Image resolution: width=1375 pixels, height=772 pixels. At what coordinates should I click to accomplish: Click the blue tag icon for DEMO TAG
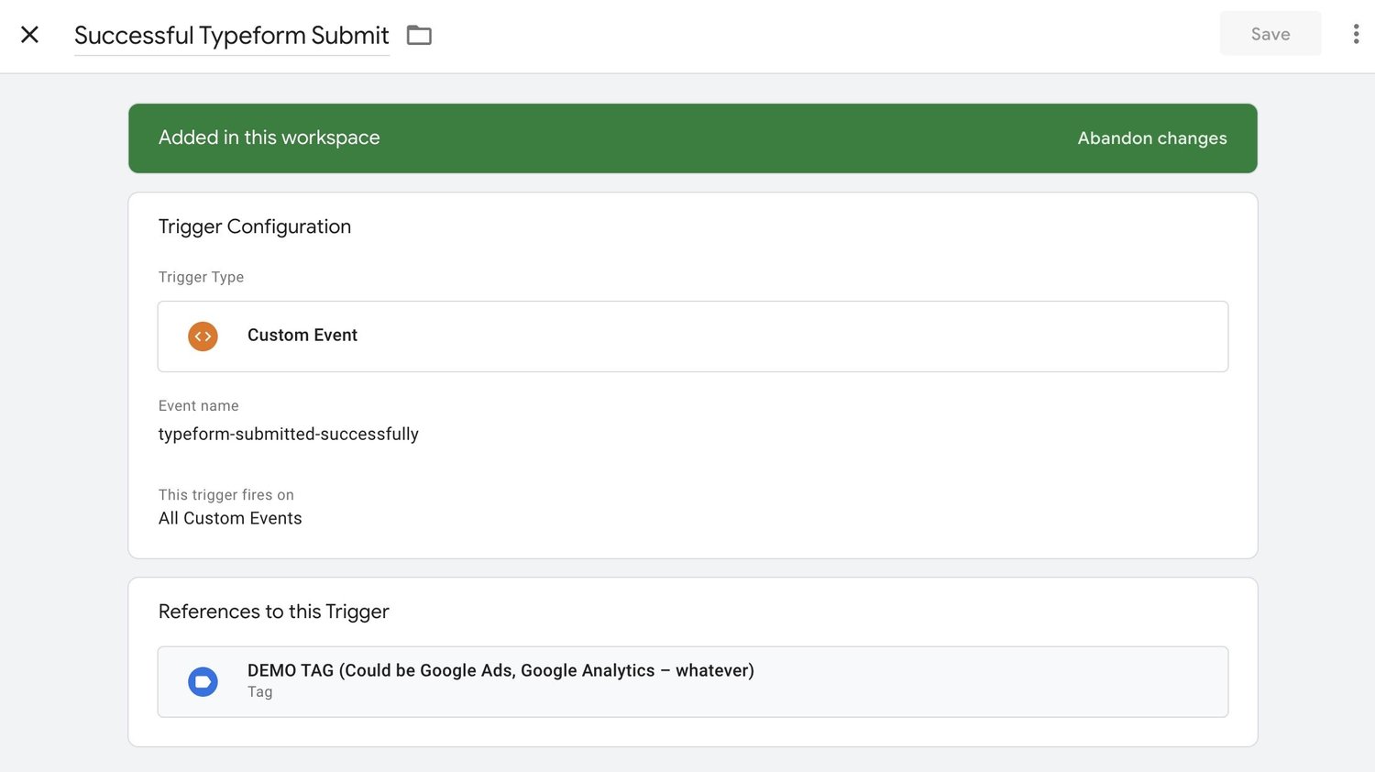203,682
